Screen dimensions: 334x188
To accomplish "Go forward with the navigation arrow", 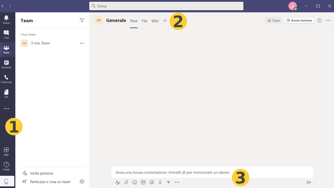I will click(10, 6).
